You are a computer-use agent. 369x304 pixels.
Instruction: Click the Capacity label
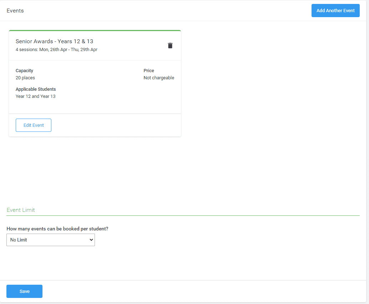[x=24, y=70]
